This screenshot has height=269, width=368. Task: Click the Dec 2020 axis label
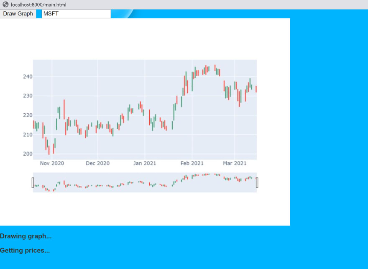tap(97, 164)
